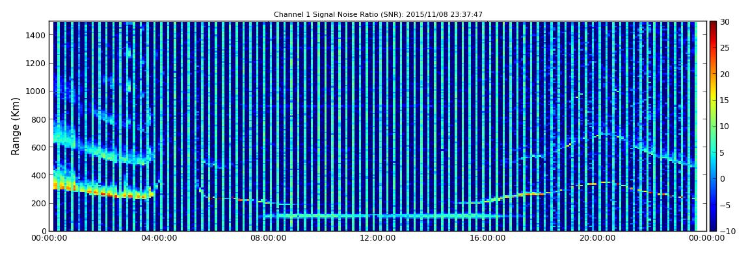Click the colorbar value −5
The height and width of the screenshot is (264, 748).
click(725, 205)
